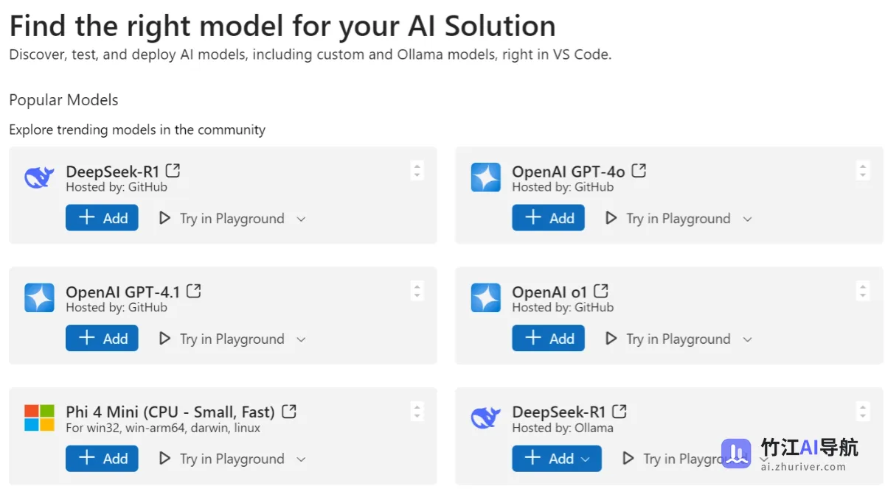
Task: Try OpenAI GPT-4o in Playground
Action: click(667, 219)
